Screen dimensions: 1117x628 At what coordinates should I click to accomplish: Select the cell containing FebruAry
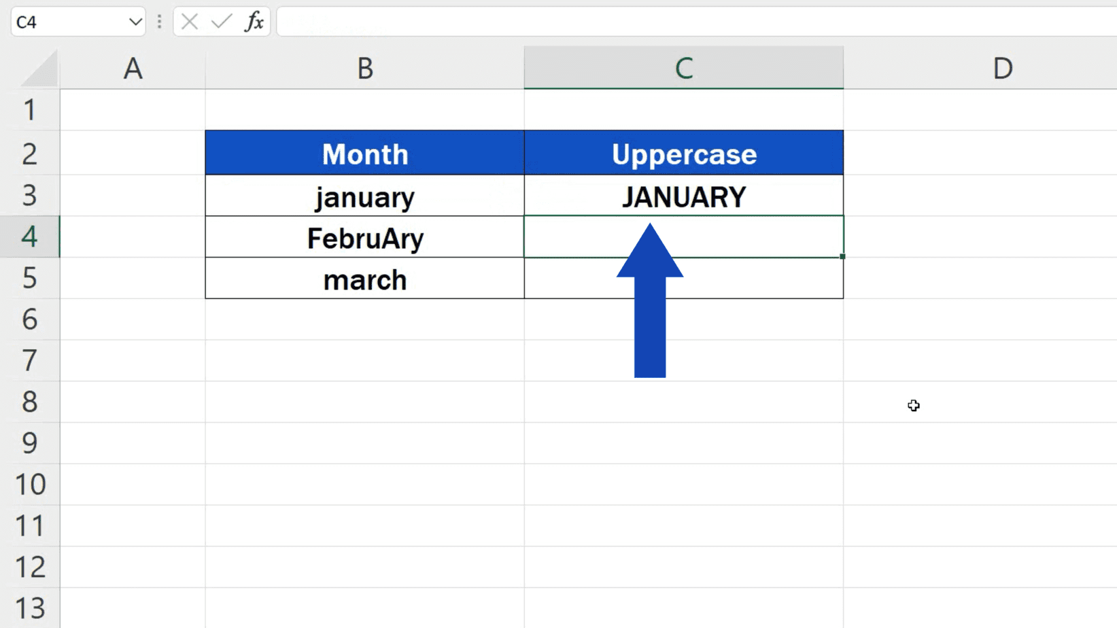point(364,238)
